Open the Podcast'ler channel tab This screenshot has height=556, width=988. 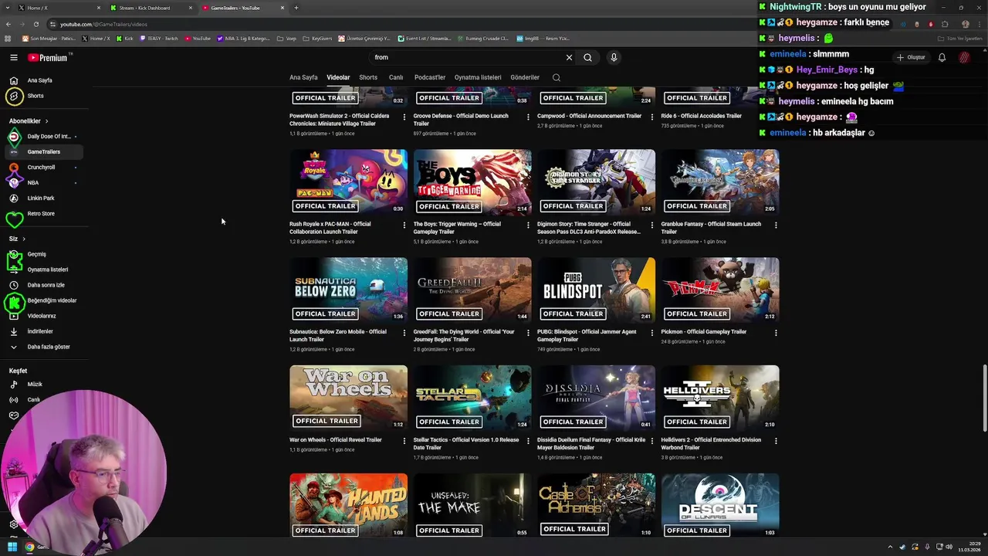click(430, 77)
